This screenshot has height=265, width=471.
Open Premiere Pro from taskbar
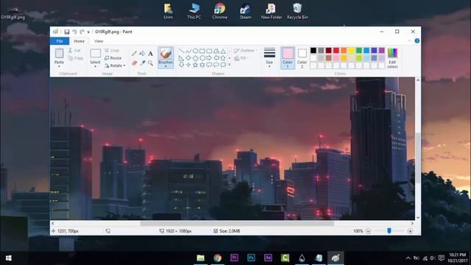(234, 258)
